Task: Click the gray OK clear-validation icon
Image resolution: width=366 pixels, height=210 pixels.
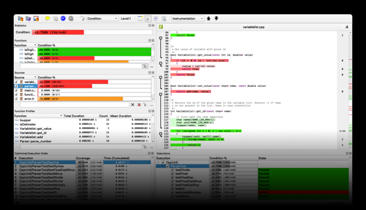Action: coord(71,19)
